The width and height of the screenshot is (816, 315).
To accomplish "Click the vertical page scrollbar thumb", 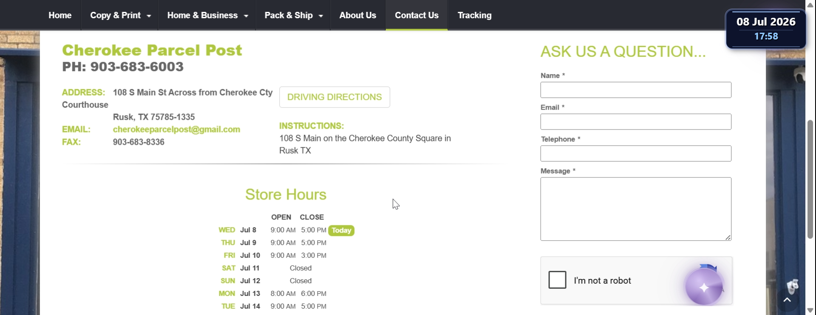I will [x=810, y=179].
